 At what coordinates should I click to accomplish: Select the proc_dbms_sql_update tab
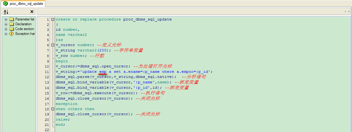coord(23,4)
